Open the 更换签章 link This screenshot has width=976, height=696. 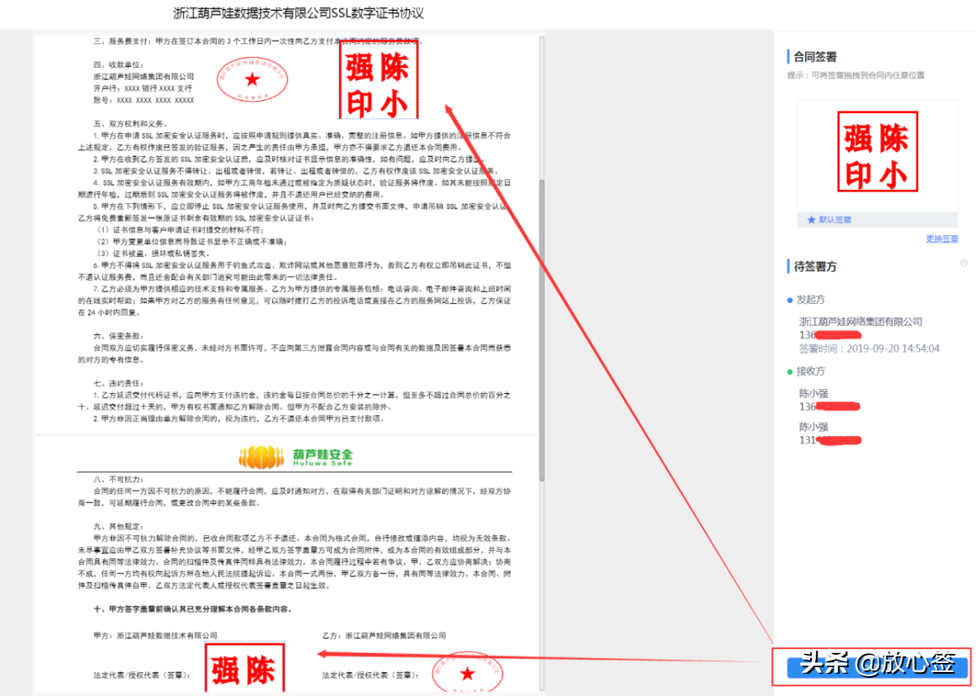point(941,238)
